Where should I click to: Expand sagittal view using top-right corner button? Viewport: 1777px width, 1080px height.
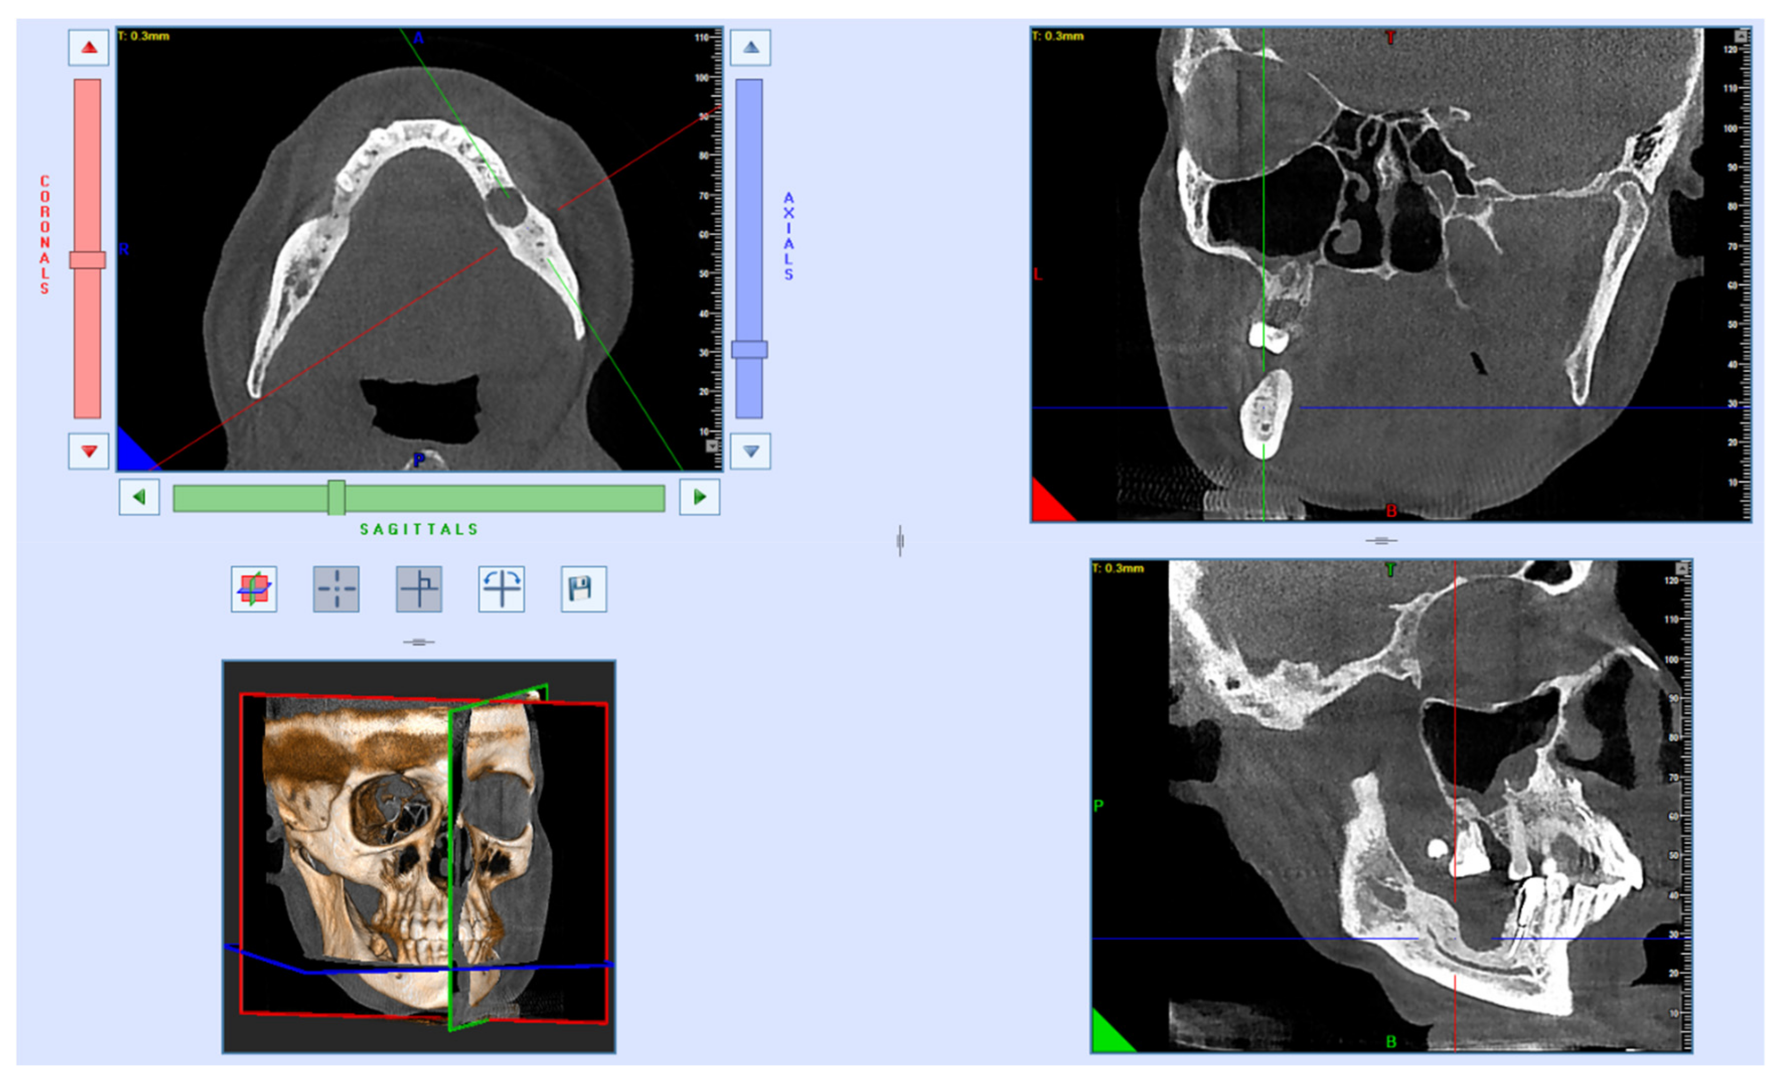point(1682,569)
